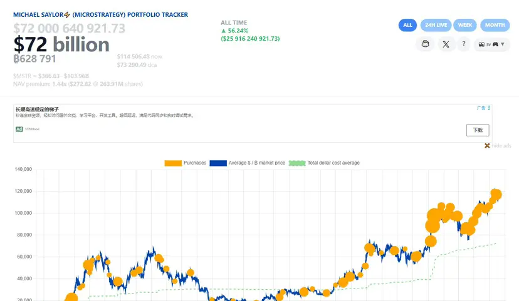Switch to the MONTH tab
This screenshot has width=519, height=301.
(495, 25)
